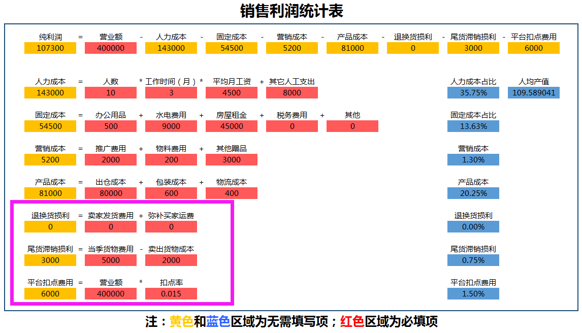Select the blue 20.25% product cost cell
The height and width of the screenshot is (333, 582).
(473, 193)
